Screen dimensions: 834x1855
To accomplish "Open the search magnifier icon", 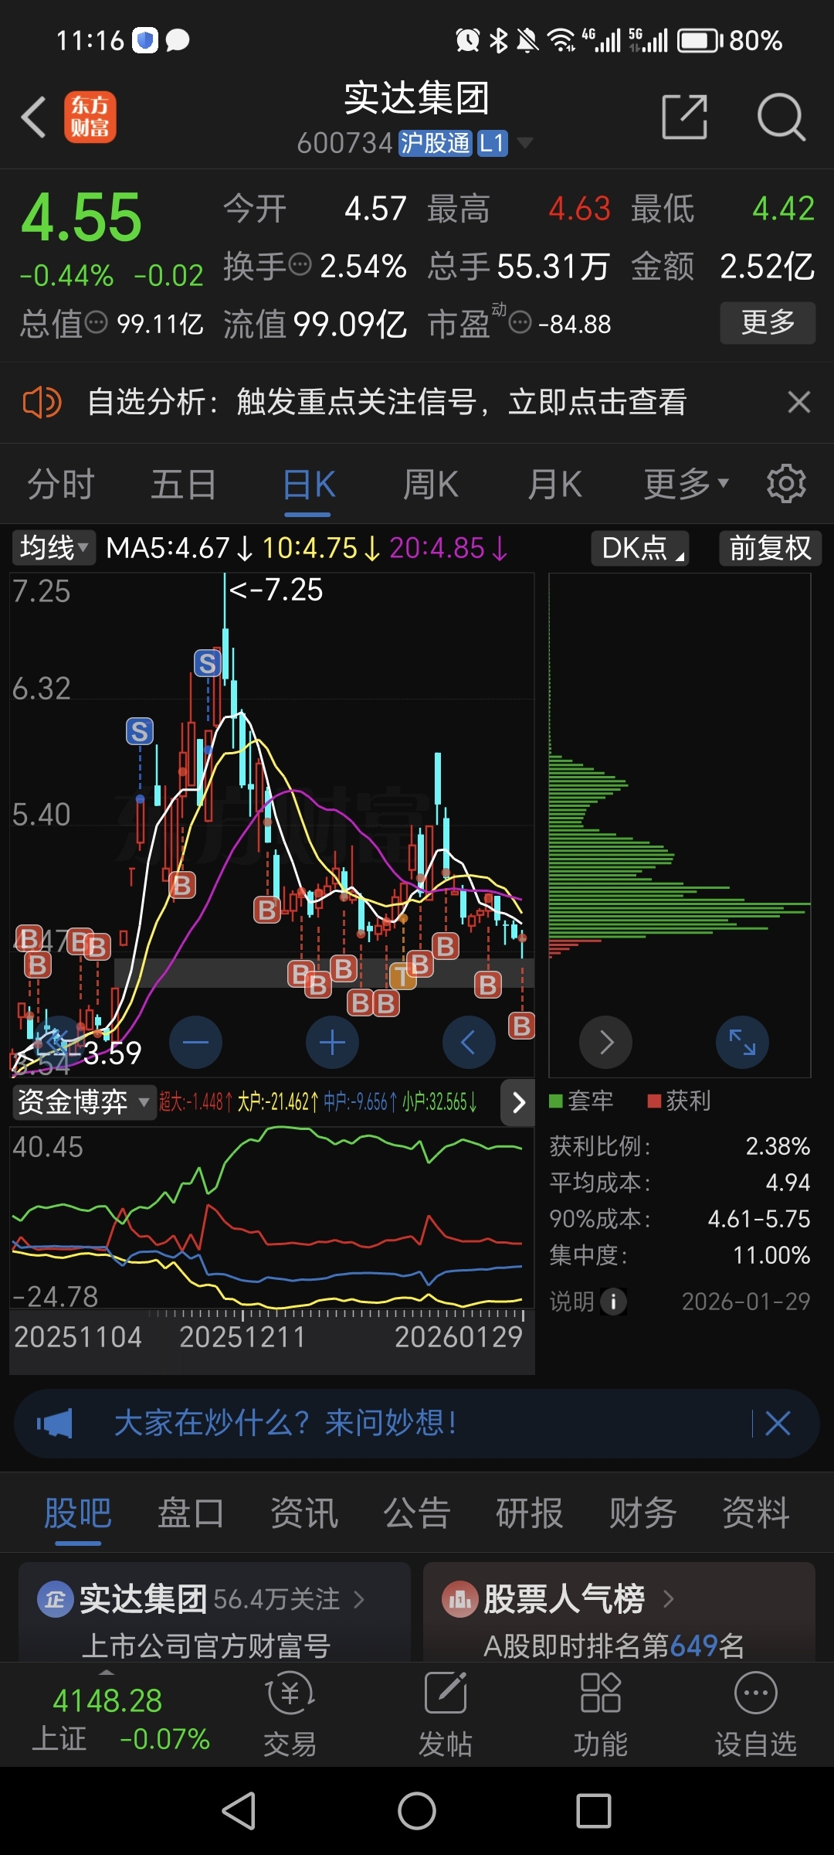I will point(781,117).
